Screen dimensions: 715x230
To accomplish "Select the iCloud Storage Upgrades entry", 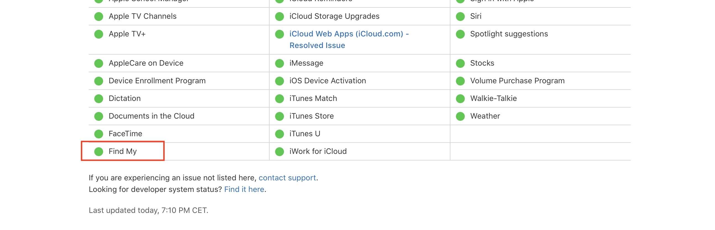I will (334, 16).
